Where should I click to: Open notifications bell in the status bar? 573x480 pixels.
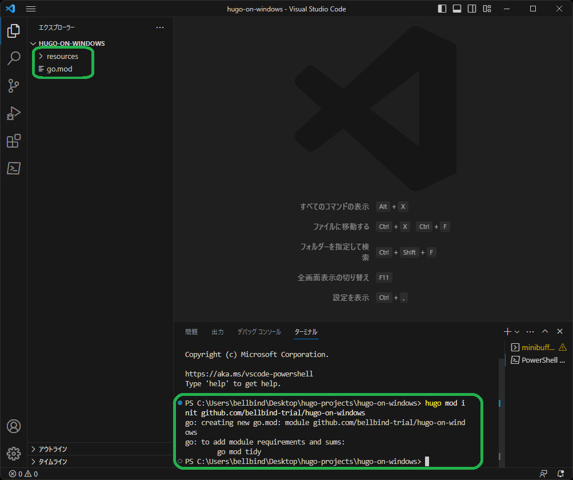(560, 474)
